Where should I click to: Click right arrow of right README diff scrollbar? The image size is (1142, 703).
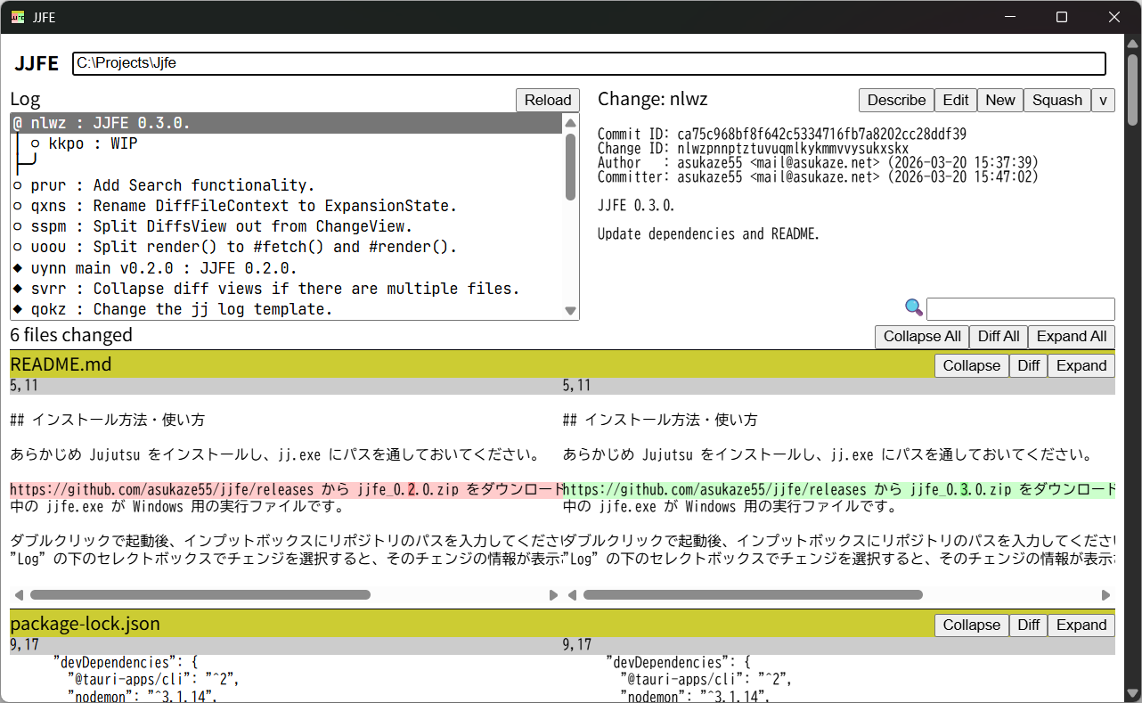(1106, 594)
